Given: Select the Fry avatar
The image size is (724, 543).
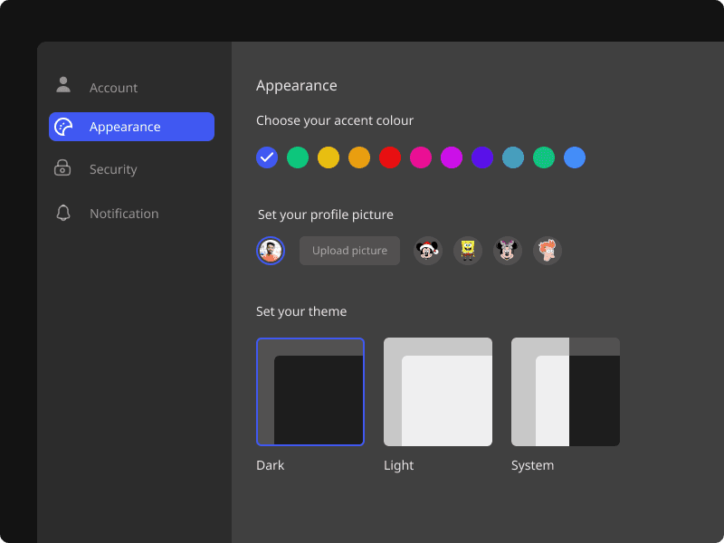Looking at the screenshot, I should [x=548, y=251].
